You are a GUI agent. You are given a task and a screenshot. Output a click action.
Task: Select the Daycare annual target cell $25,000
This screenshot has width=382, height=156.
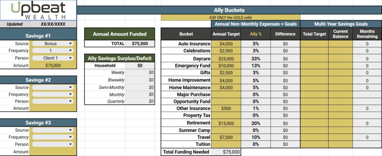click(x=226, y=59)
